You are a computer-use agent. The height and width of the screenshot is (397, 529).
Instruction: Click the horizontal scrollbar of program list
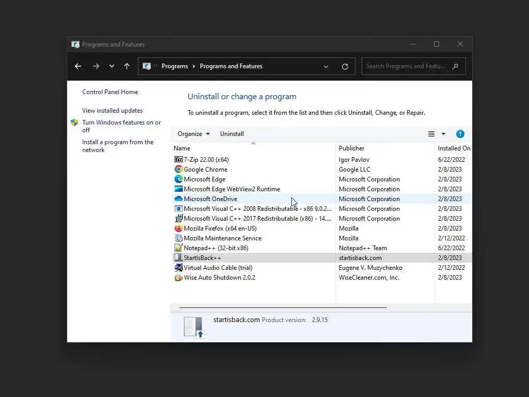[283, 308]
